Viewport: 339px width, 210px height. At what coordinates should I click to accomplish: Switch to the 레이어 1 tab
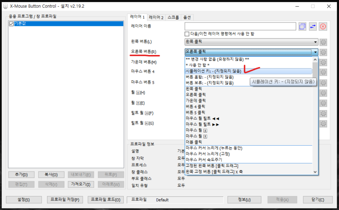pos(137,17)
